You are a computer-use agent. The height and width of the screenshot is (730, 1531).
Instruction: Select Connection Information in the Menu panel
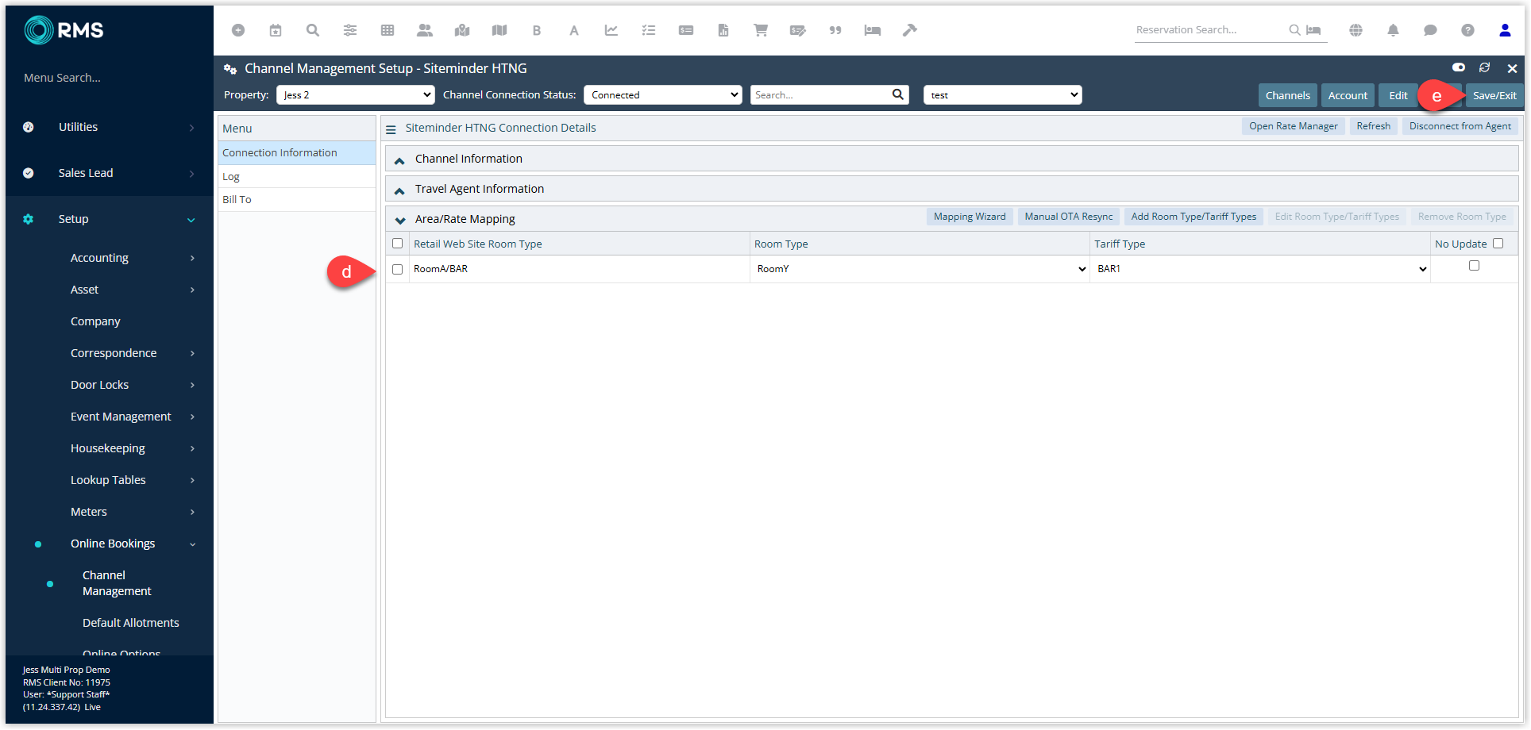click(297, 152)
